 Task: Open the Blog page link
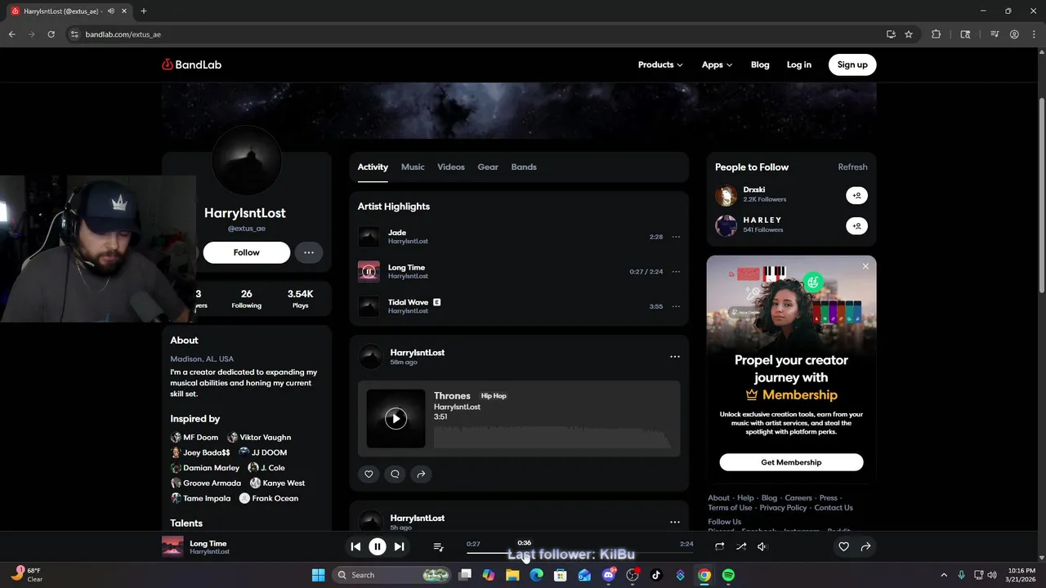[x=760, y=65]
